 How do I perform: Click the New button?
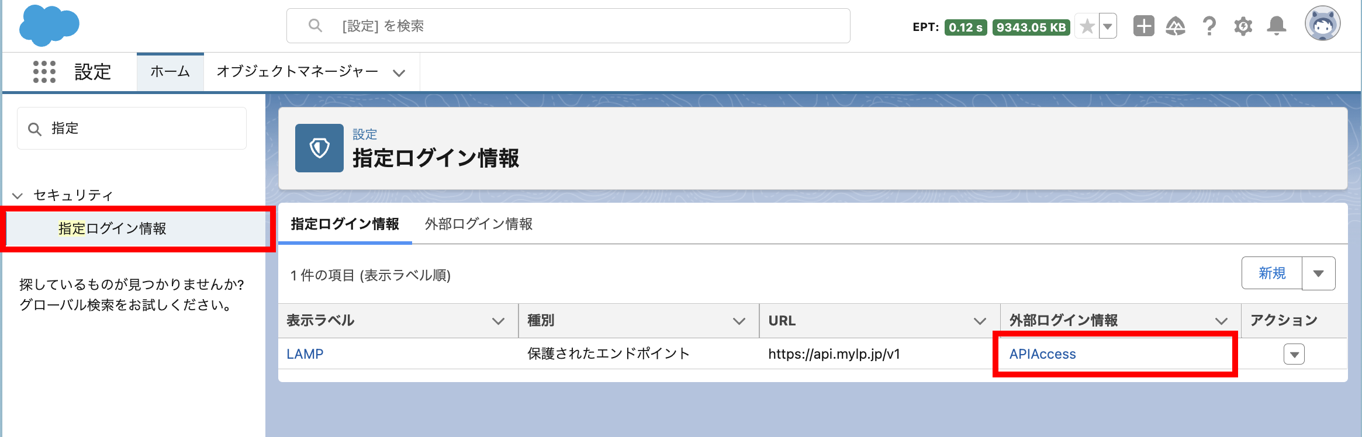click(1272, 273)
